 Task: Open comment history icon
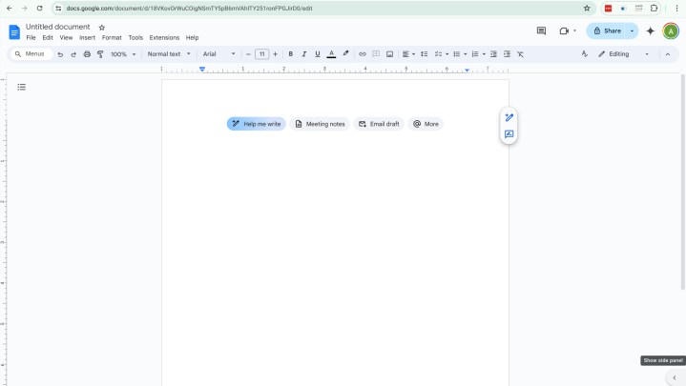(x=541, y=30)
